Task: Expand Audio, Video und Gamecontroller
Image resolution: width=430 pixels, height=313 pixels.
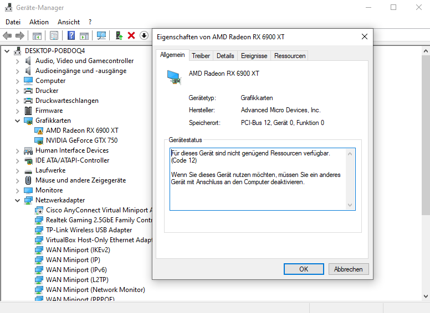Action: click(18, 61)
